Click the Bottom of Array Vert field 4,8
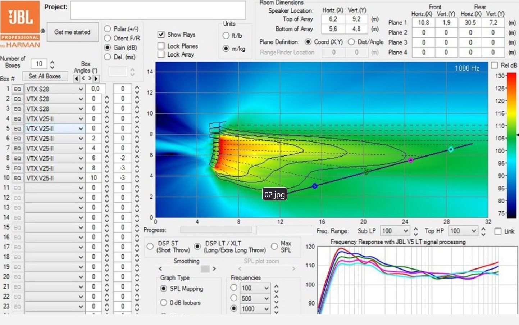This screenshot has height=325, width=519. click(356, 29)
